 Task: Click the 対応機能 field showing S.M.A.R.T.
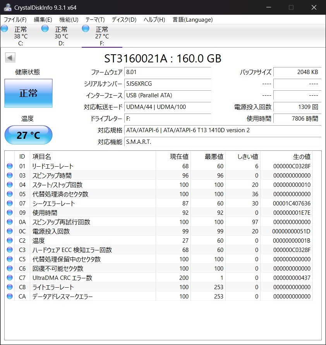click(223, 142)
